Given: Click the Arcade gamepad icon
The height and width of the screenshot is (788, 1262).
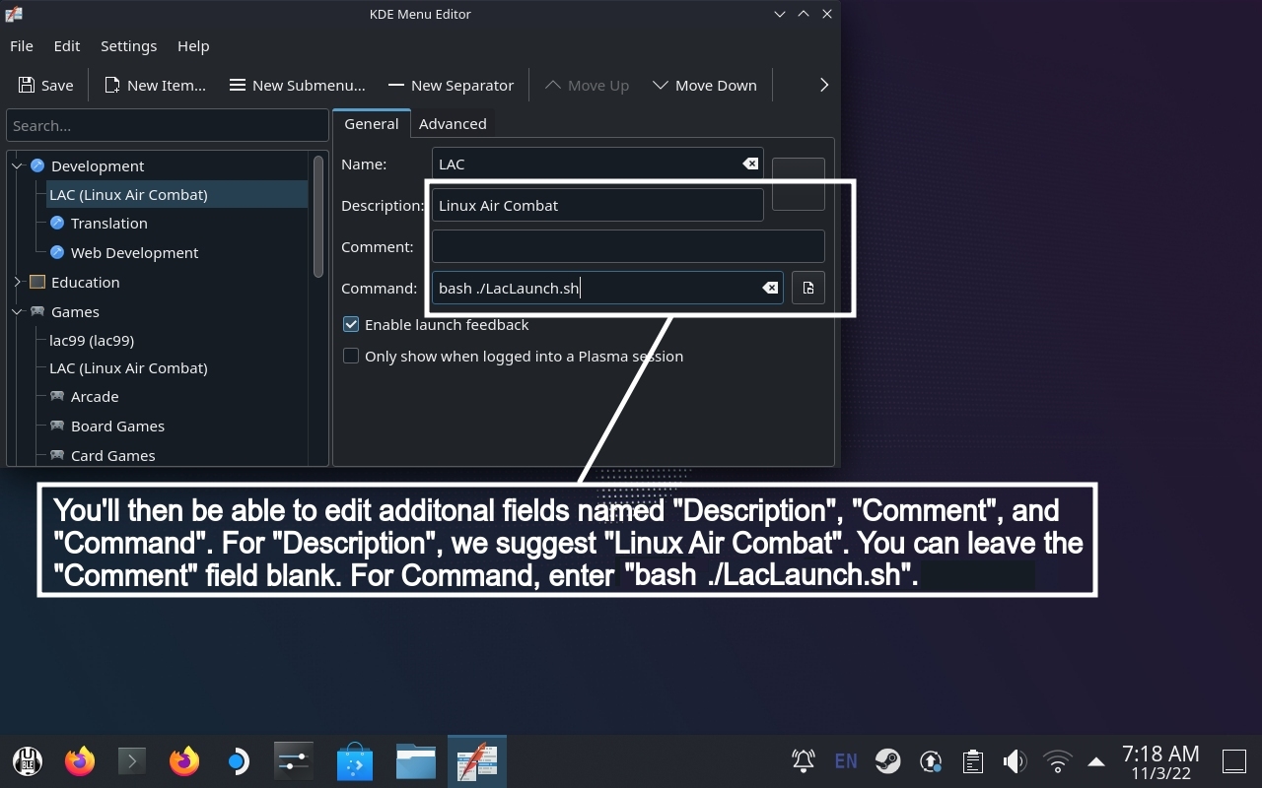Looking at the screenshot, I should click(x=57, y=396).
